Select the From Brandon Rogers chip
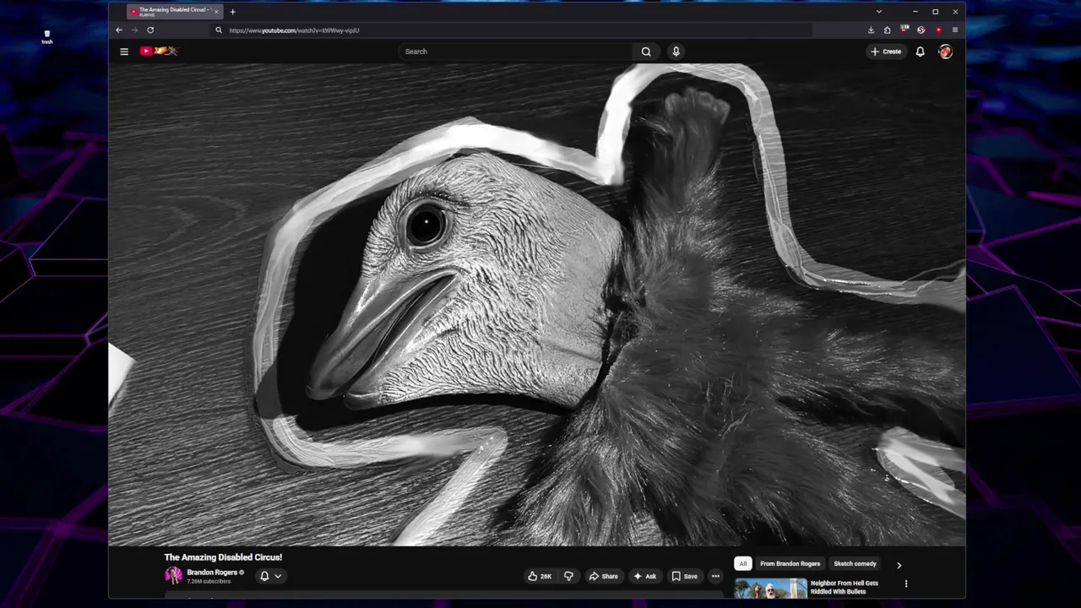This screenshot has width=1081, height=608. coord(790,564)
